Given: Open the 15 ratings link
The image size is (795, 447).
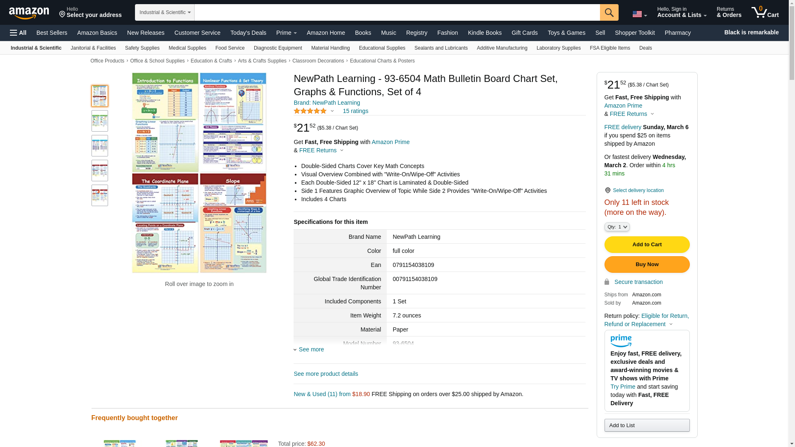Looking at the screenshot, I should pyautogui.click(x=355, y=111).
